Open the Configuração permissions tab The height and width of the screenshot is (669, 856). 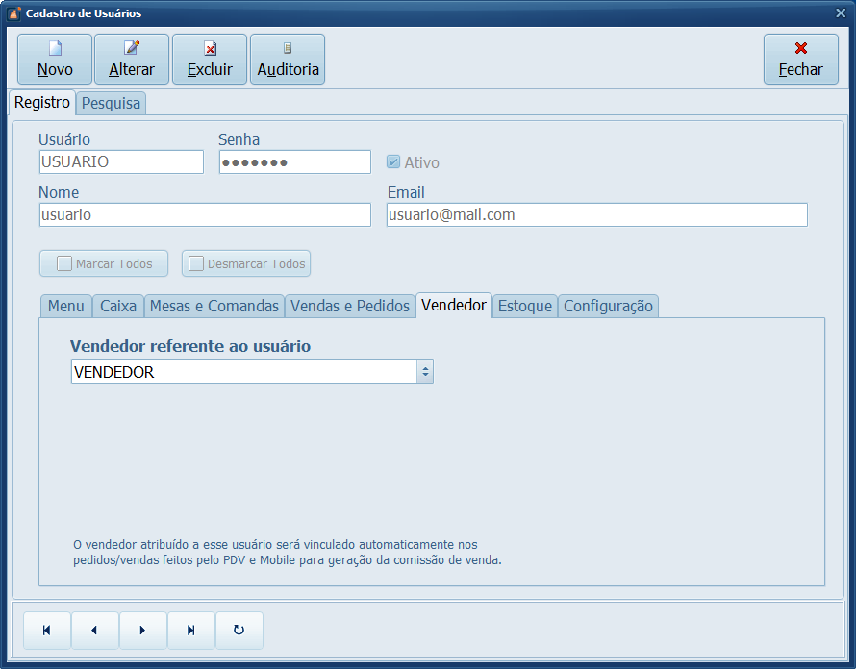click(608, 306)
